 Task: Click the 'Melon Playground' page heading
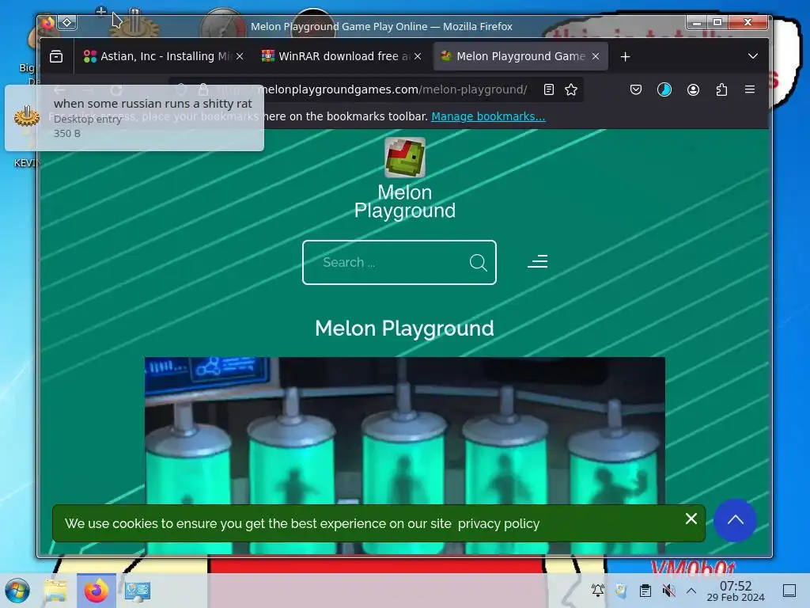[x=404, y=329]
